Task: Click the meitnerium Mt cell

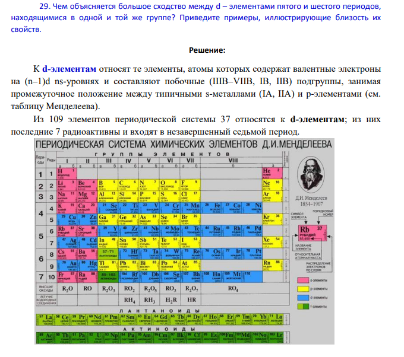Action: pos(231,277)
